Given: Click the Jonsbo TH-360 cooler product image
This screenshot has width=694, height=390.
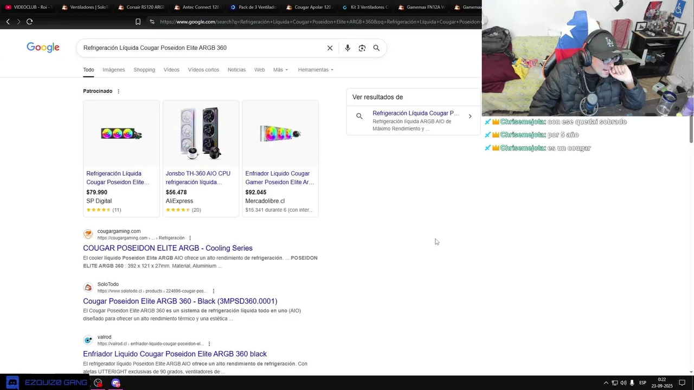Looking at the screenshot, I should click(201, 133).
